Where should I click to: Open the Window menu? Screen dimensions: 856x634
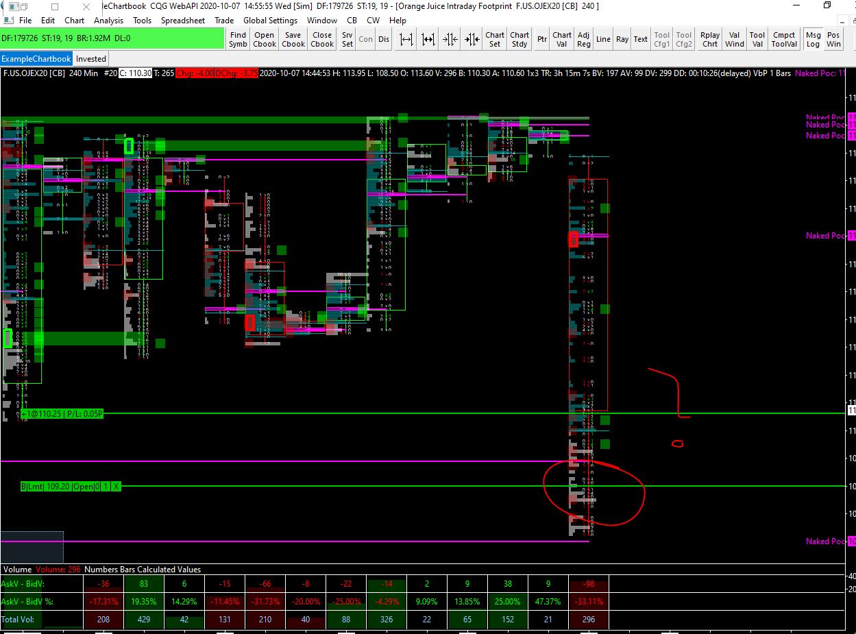click(x=322, y=21)
